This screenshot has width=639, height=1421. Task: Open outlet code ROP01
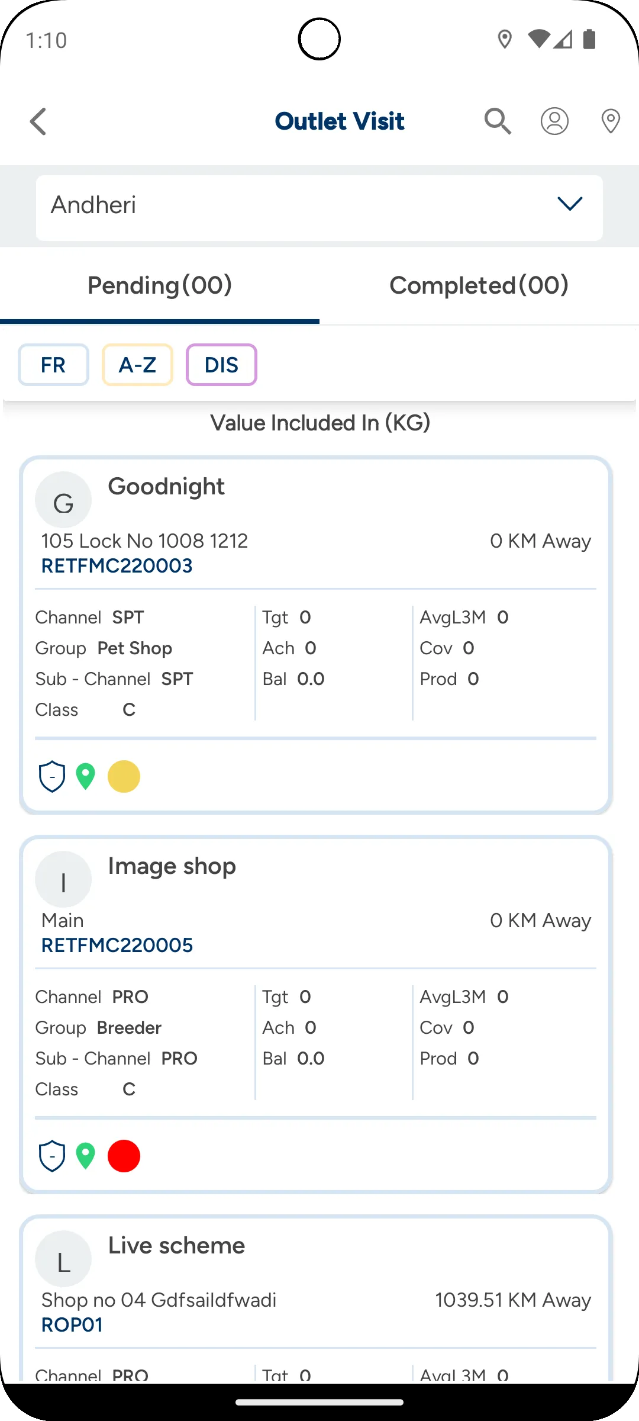click(x=72, y=1325)
